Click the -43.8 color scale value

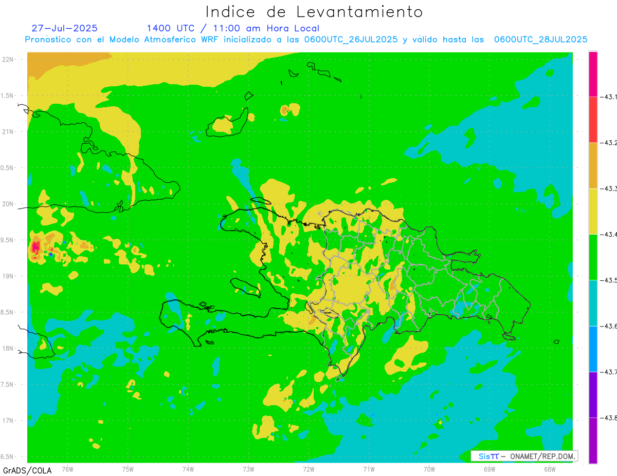pos(609,417)
